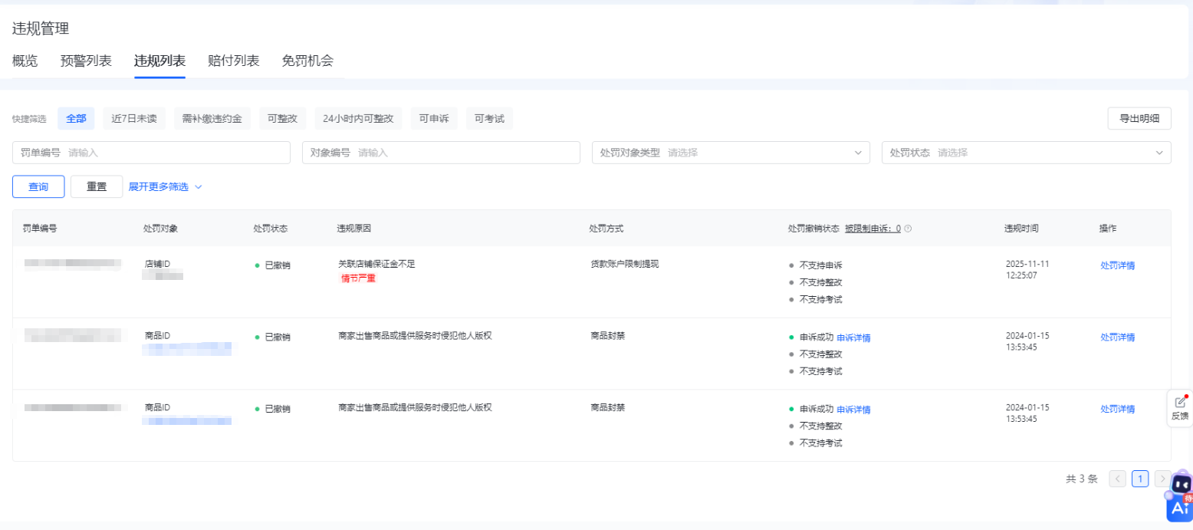This screenshot has width=1193, height=530.
Task: Open the 处罚状态 dropdown
Action: 1026,153
